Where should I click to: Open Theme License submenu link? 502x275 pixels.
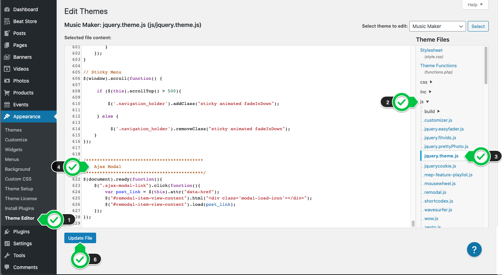click(x=21, y=198)
